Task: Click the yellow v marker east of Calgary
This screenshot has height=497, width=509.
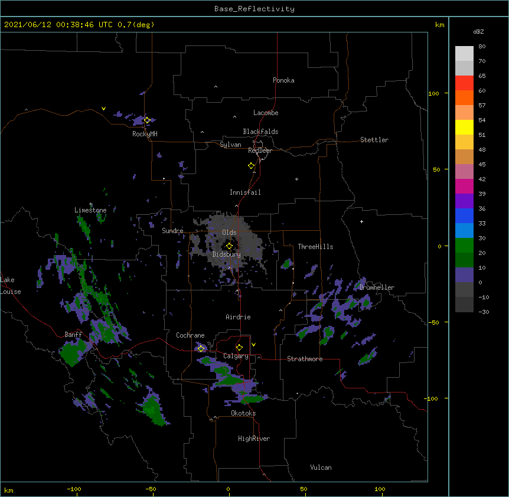Action: 253,345
